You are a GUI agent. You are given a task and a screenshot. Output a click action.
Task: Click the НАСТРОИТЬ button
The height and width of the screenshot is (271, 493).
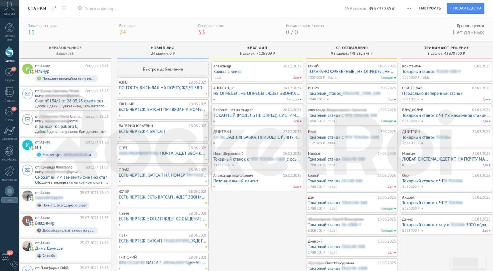coord(430,8)
